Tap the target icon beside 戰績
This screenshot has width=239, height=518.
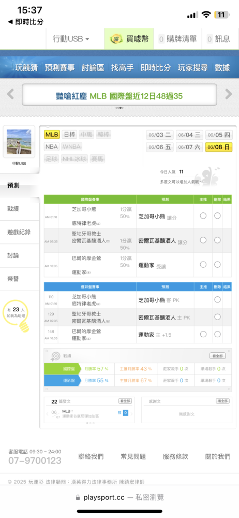click(x=55, y=356)
